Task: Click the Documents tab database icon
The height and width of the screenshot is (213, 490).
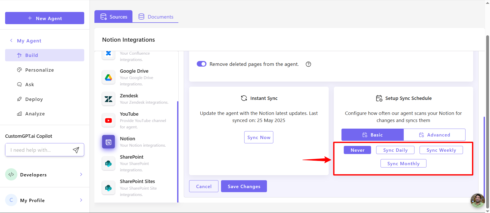Action: tap(141, 17)
